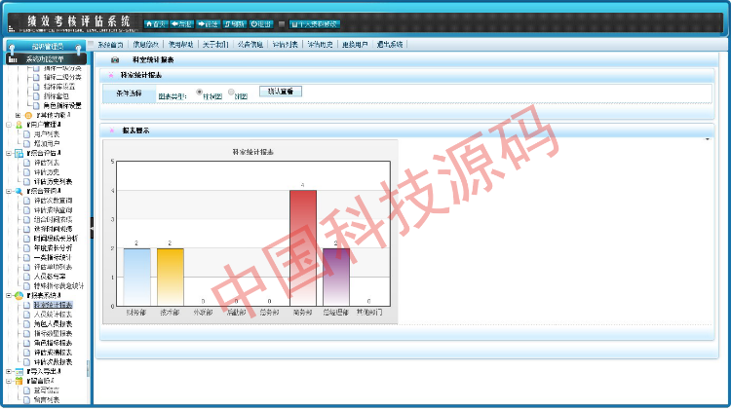Collapse the 综合评估 tree node
731x409 pixels.
pos(9,153)
